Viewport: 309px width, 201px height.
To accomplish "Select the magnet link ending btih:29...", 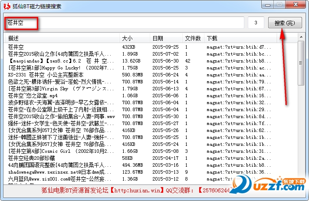I will tap(239, 109).
